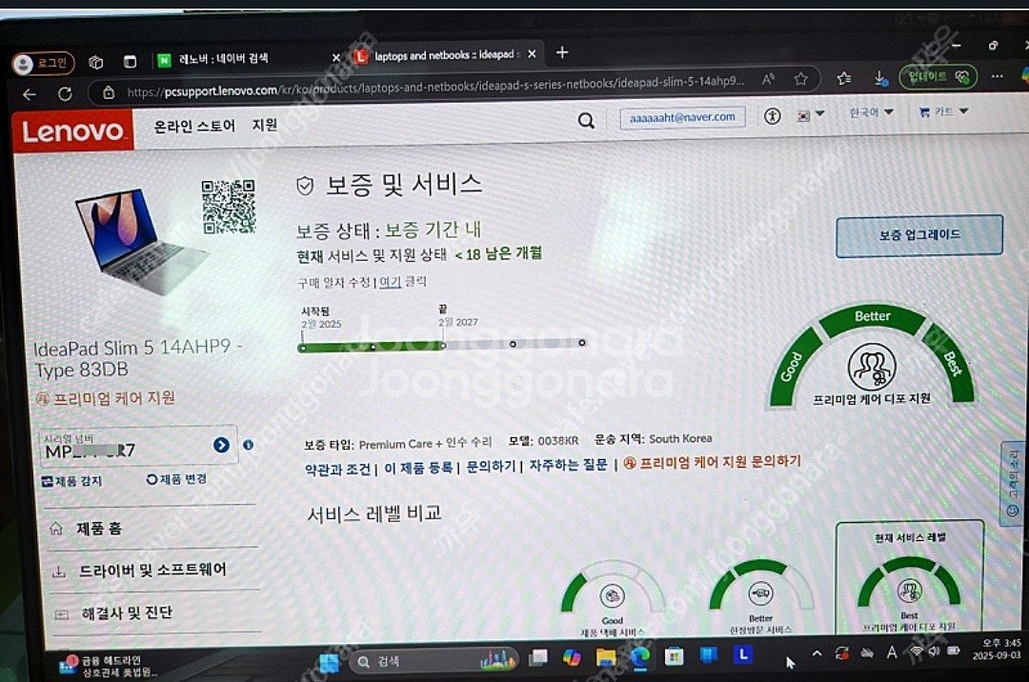Open the browser profile login button

click(43, 63)
